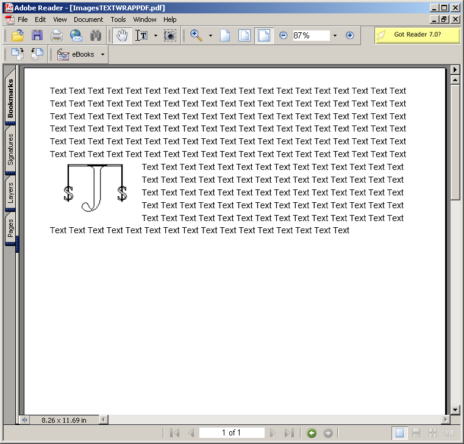Click the 8.26 x 11.69 in page size
Viewport: 464px width, 444px height.
(x=64, y=420)
